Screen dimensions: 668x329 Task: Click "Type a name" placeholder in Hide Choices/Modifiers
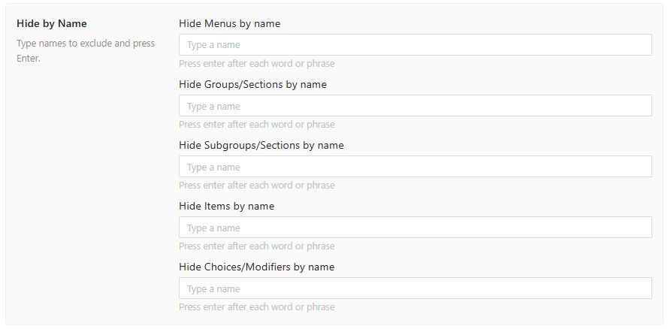click(213, 289)
